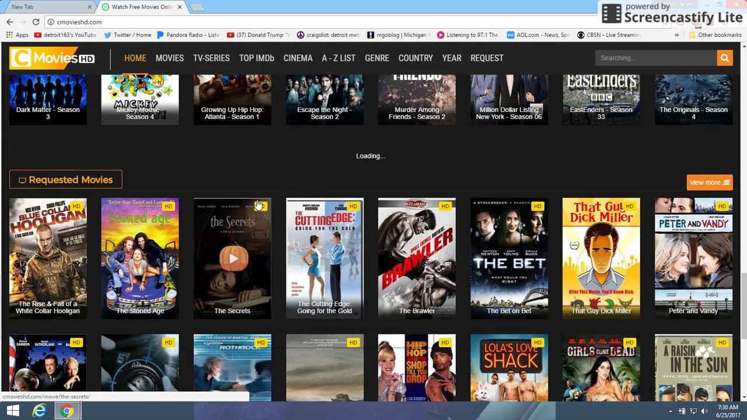This screenshot has width=747, height=420.
Task: Open the HOME menu item
Action: (135, 58)
